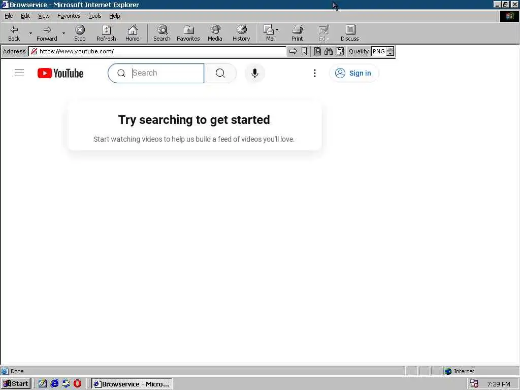Open the Back button history dropdown arrow
Image resolution: width=520 pixels, height=390 pixels.
(x=30, y=33)
